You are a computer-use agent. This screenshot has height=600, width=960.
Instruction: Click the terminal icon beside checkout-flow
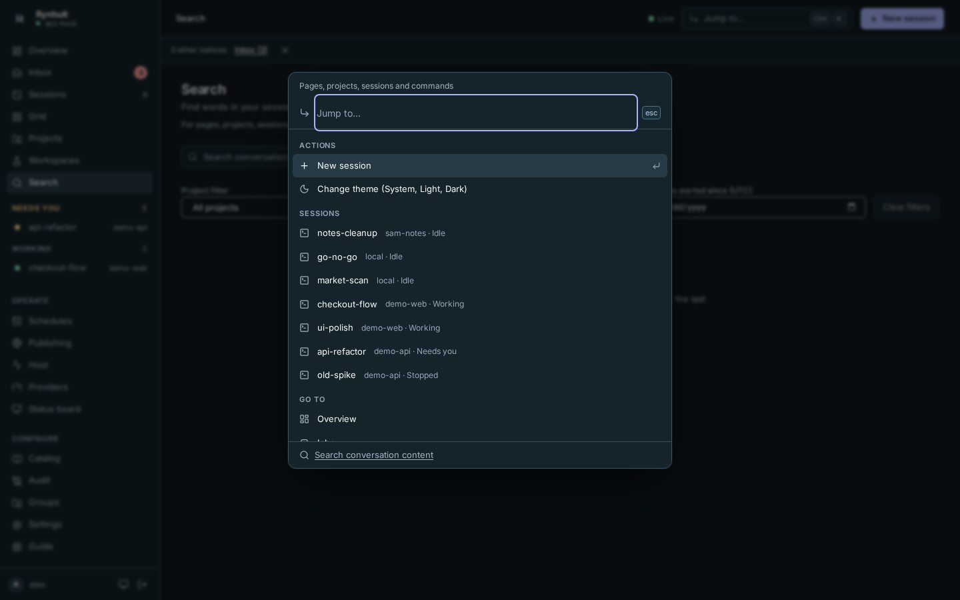pos(304,304)
